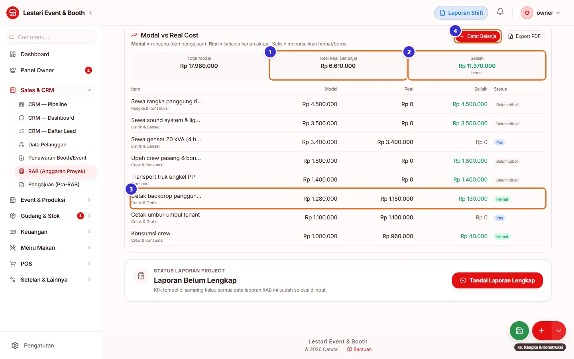Open the owner account dropdown
The width and height of the screenshot is (574, 359).
tap(541, 13)
